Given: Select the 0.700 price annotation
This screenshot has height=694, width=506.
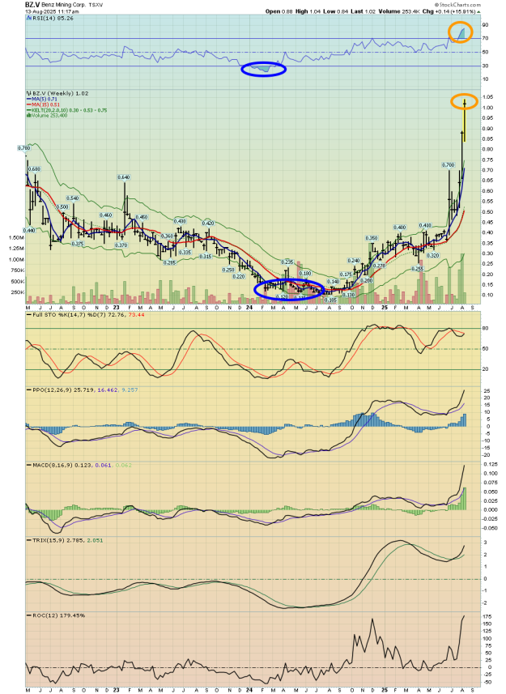Looking at the screenshot, I should tap(448, 165).
